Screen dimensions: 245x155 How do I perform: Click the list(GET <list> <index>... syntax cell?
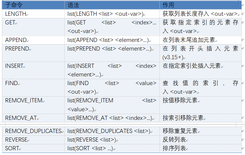tap(112, 27)
